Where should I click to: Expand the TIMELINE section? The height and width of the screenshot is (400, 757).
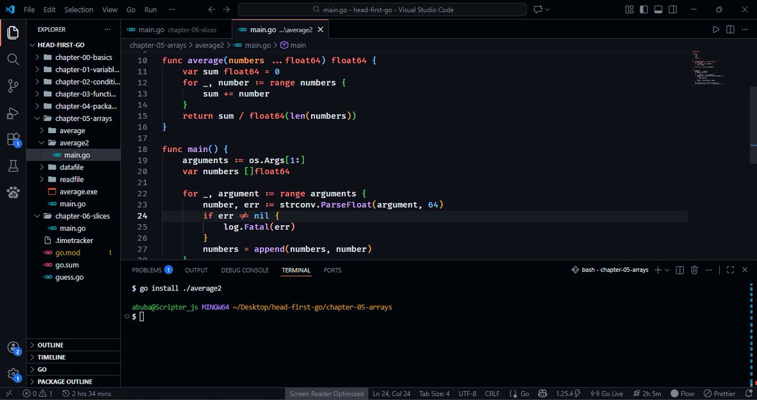click(x=74, y=357)
